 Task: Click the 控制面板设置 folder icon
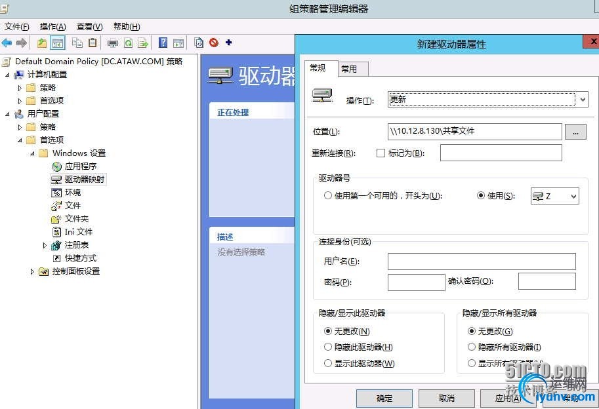tap(44, 271)
